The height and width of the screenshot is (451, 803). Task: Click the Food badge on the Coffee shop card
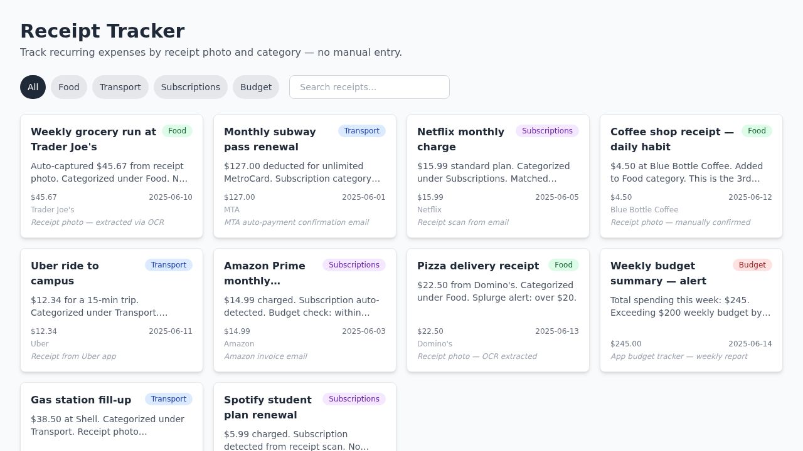[757, 131]
